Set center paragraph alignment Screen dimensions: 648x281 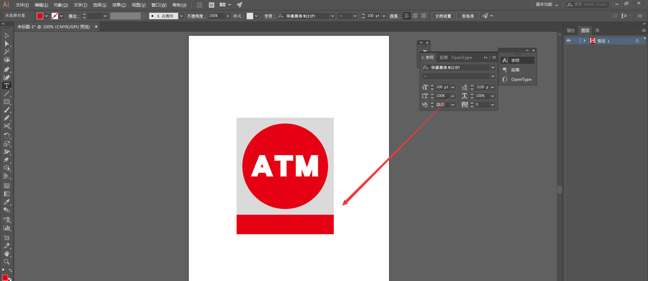click(415, 16)
